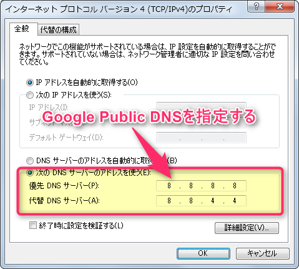Close the TCP/IPv4 properties dialog
Viewport: 299px width, 269px height.
tap(280, 6)
